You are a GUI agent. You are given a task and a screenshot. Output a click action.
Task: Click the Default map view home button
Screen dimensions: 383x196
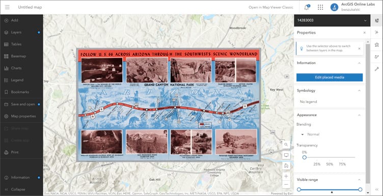pyautogui.click(x=286, y=166)
